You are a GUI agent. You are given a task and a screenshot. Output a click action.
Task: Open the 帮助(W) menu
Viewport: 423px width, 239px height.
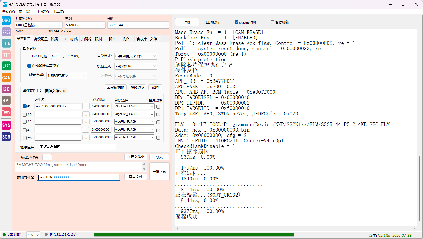pyautogui.click(x=9, y=12)
